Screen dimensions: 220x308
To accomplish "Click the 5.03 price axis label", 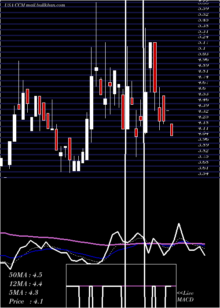I will coord(203,54).
